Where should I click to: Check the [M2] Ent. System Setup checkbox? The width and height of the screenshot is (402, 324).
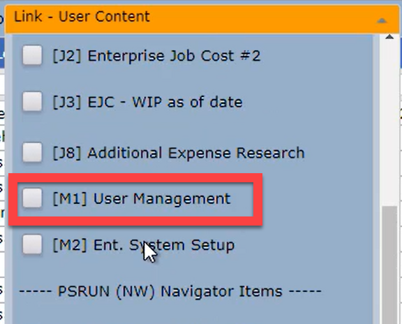(32, 244)
